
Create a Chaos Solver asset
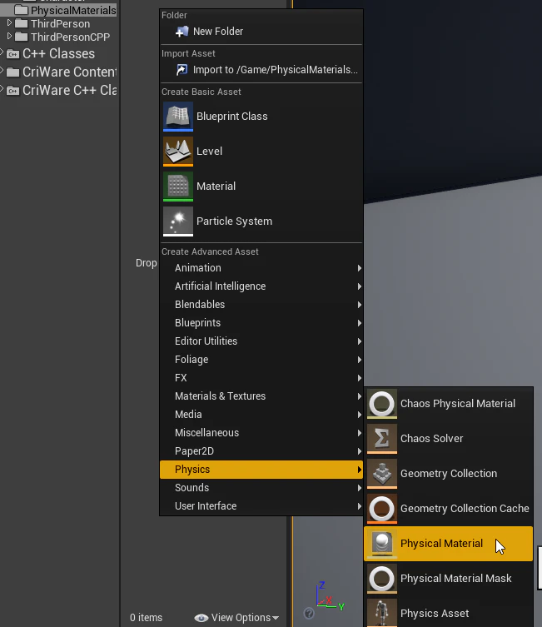coord(448,439)
